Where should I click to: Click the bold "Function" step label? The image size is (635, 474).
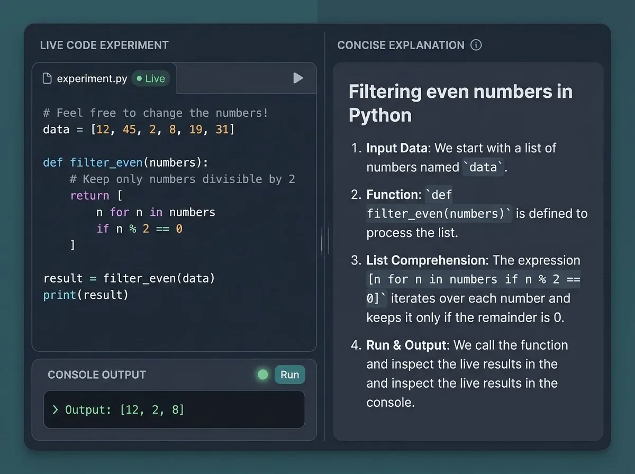[x=392, y=195]
